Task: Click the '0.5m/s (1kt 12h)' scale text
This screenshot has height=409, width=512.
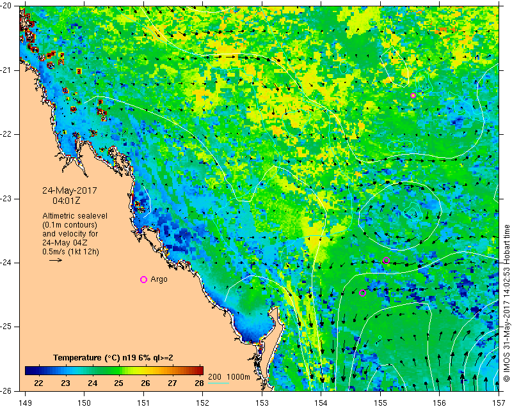Action: 70,252
